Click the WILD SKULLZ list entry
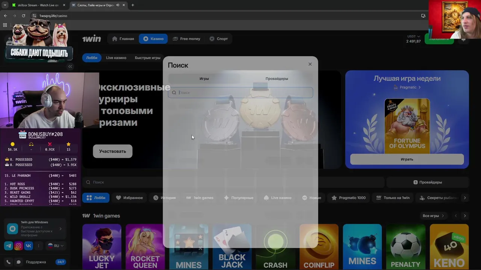This screenshot has height=270, width=481. click(41, 196)
